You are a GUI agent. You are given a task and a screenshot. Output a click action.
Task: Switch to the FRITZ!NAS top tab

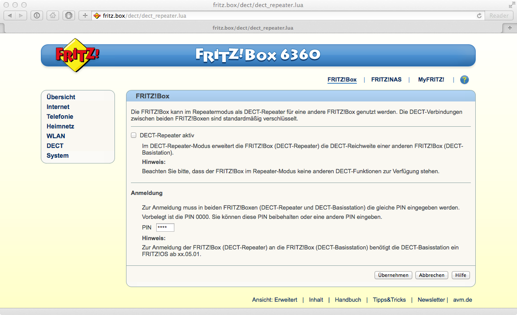point(386,80)
